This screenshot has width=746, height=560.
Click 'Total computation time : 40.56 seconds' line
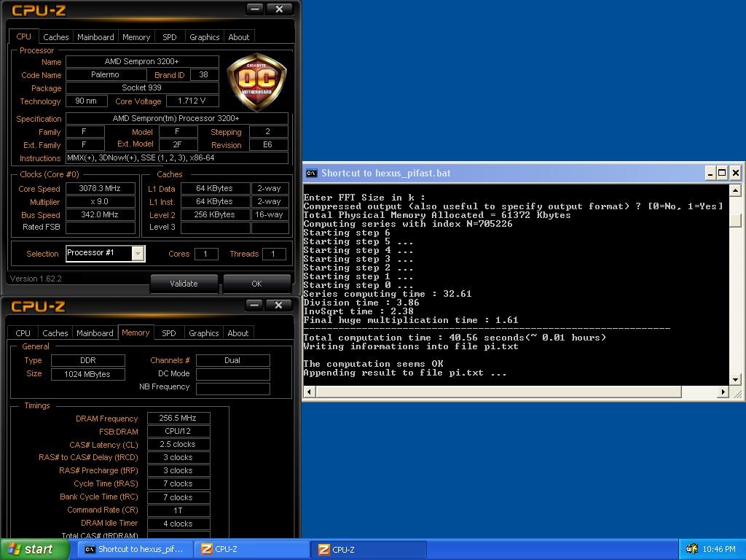(x=455, y=338)
